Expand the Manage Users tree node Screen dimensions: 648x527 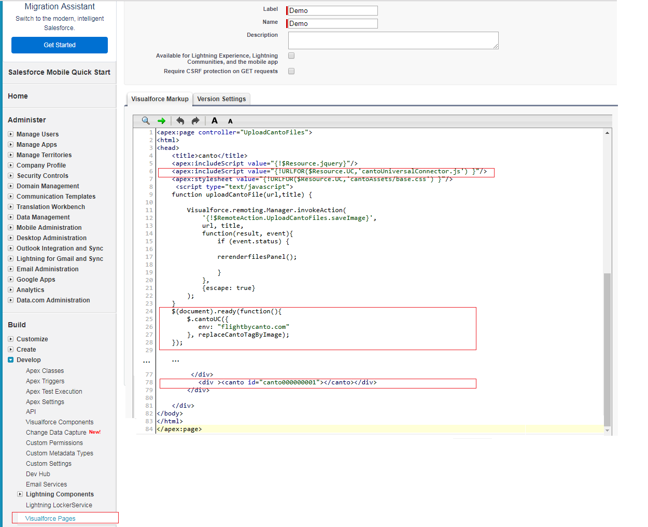11,134
